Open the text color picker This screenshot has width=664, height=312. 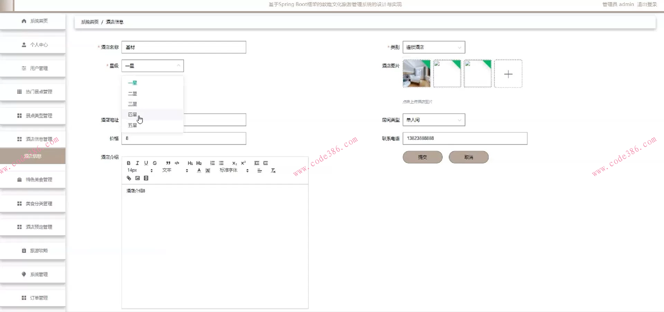click(x=199, y=171)
